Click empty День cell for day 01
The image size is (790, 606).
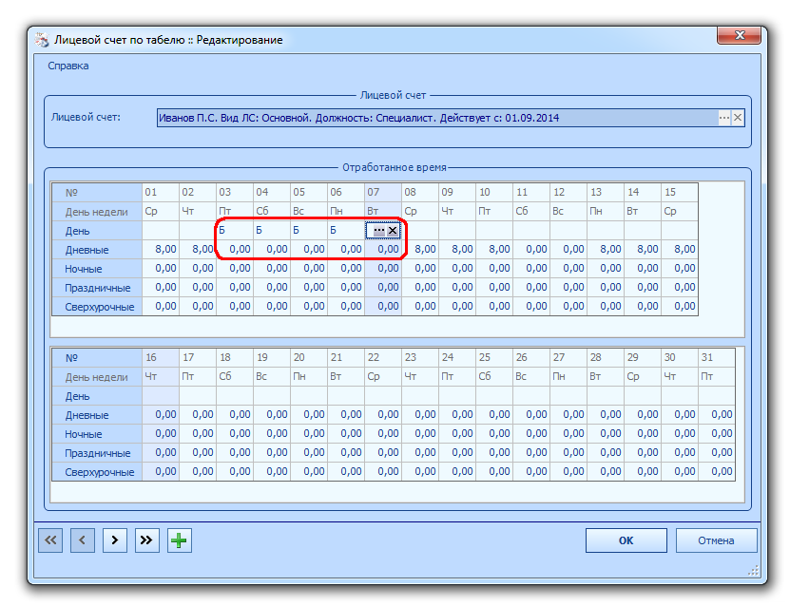point(161,231)
